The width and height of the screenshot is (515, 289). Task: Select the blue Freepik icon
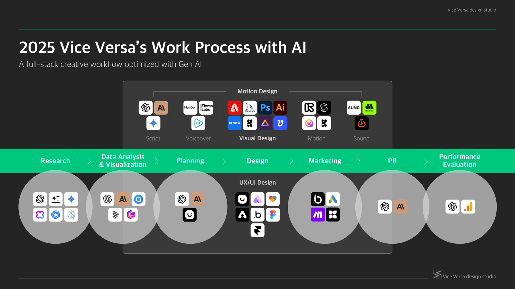point(234,123)
